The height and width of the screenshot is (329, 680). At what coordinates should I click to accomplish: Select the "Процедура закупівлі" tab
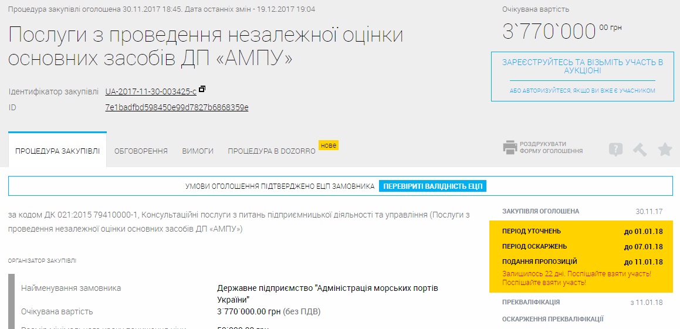(57, 151)
